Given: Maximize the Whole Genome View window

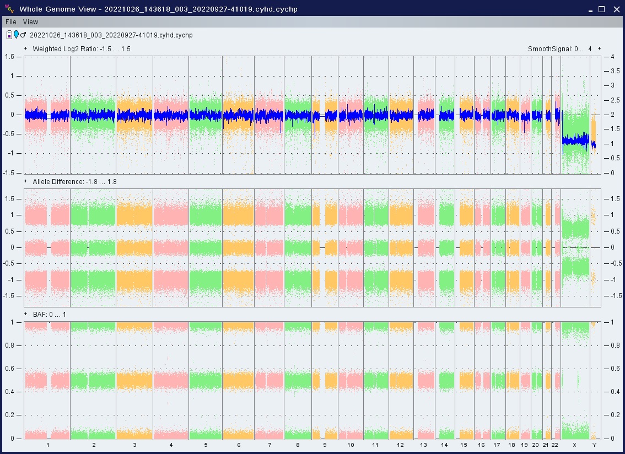Looking at the screenshot, I should point(601,9).
